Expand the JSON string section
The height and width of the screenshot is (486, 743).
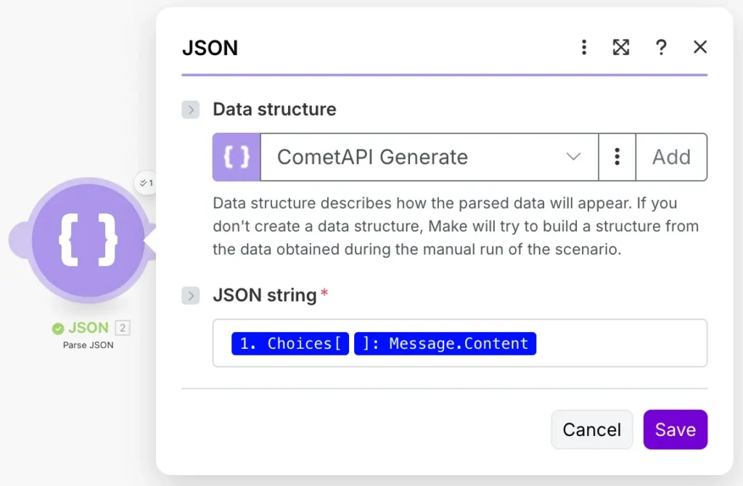[190, 295]
